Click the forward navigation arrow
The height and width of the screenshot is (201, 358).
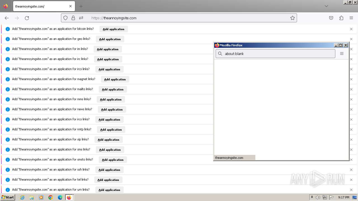pos(17,18)
